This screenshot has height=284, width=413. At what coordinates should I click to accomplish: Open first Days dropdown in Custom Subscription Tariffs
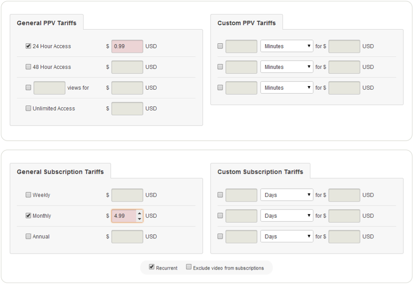click(x=287, y=195)
